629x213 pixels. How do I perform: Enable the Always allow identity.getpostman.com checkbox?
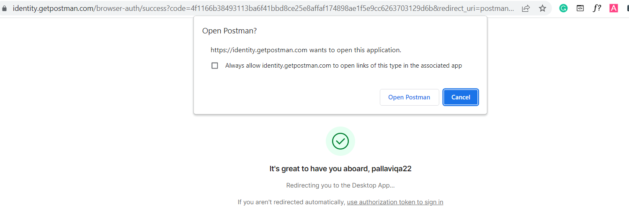click(x=215, y=66)
